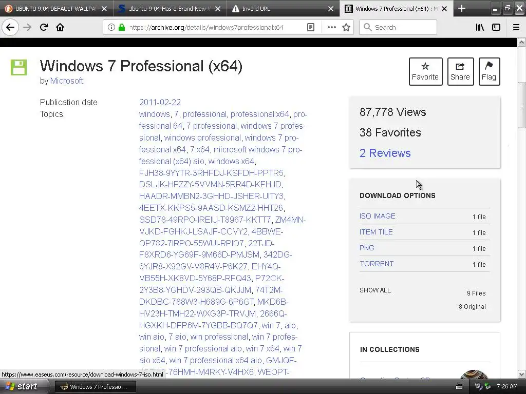Viewport: 526px width, 394px height.
Task: Open the Library icon in toolbar
Action: (480, 27)
